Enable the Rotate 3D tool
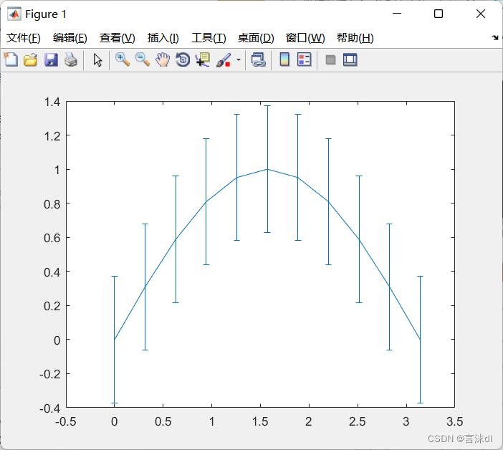This screenshot has width=503, height=450. tap(183, 60)
